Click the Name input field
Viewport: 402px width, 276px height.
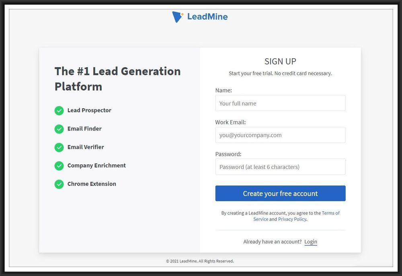click(x=280, y=103)
